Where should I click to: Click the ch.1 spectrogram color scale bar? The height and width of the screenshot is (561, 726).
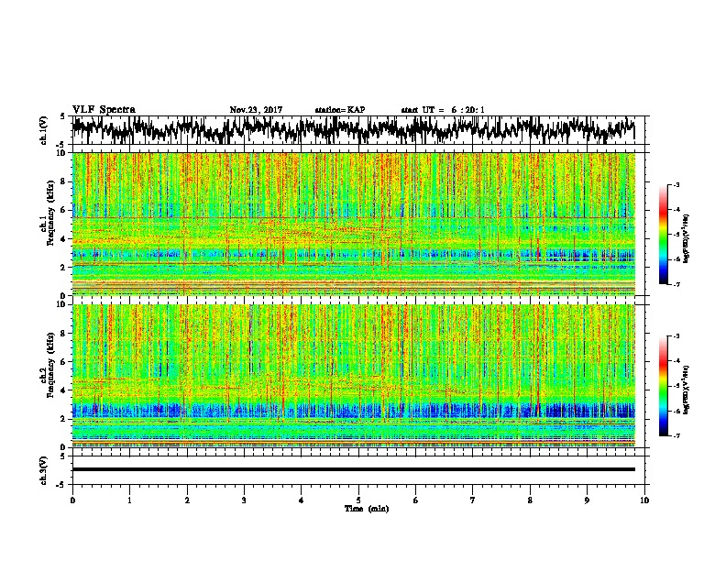663,235
